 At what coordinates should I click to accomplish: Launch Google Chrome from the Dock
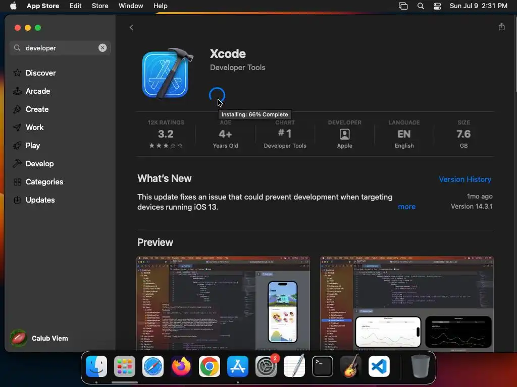point(210,366)
